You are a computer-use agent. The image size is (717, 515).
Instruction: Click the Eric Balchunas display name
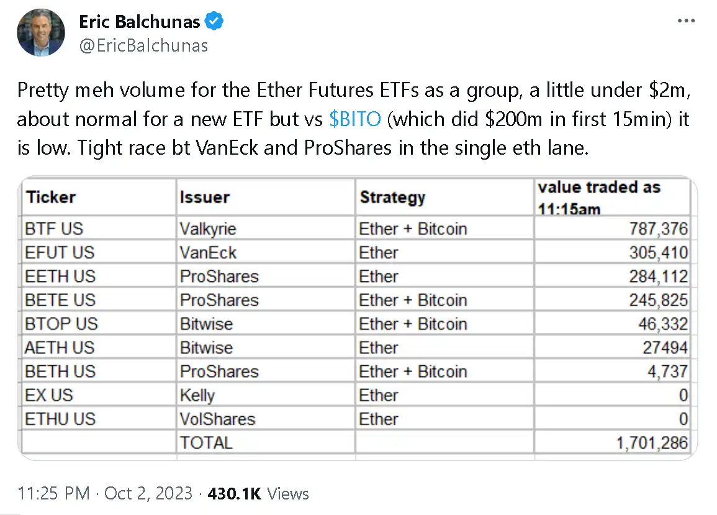tap(139, 21)
